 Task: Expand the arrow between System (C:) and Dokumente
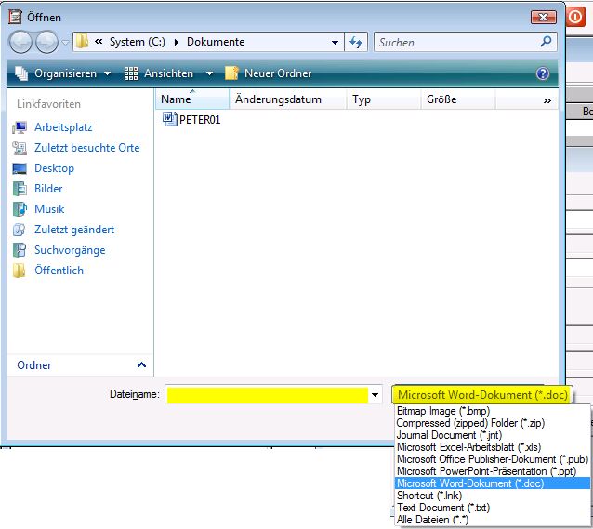(177, 42)
